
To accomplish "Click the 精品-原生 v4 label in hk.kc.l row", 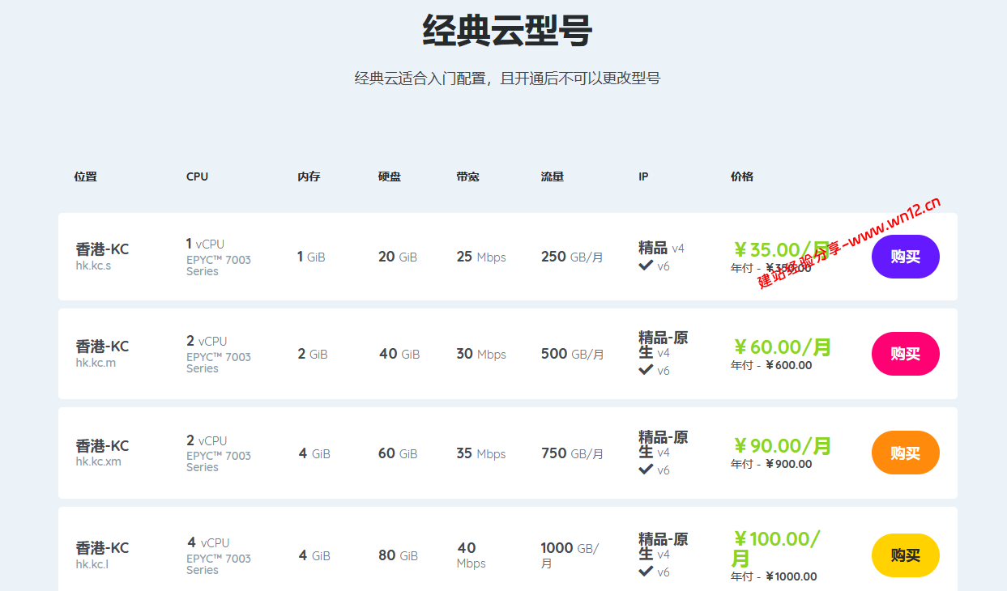I will [x=664, y=546].
